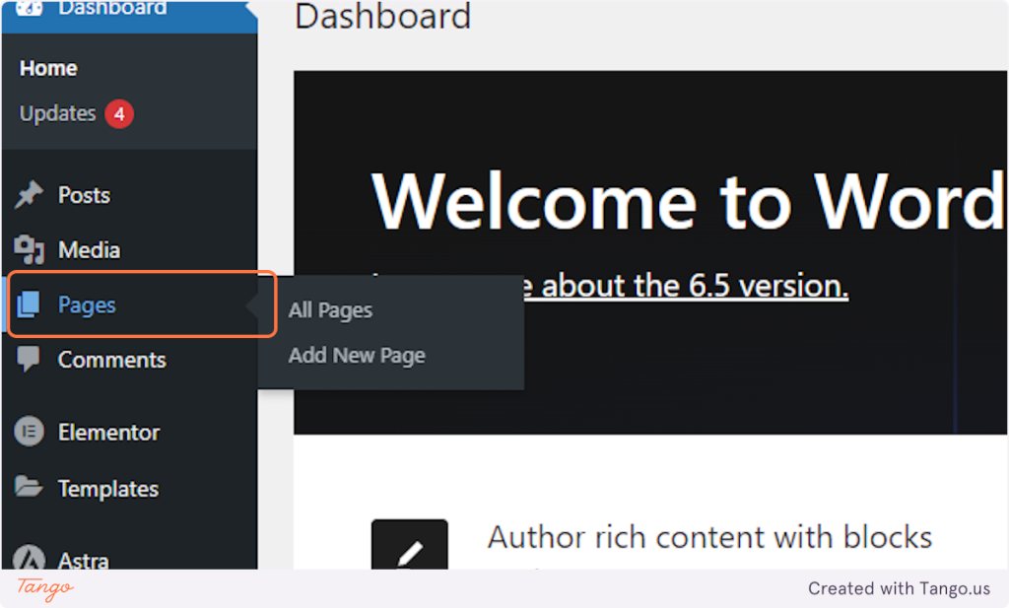Open the Posts menu label
Image resolution: width=1009 pixels, height=608 pixels.
click(x=85, y=195)
